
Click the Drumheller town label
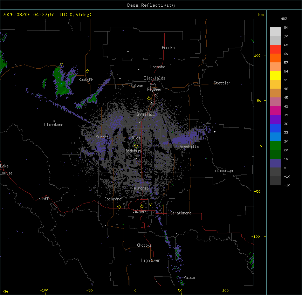pos(224,171)
